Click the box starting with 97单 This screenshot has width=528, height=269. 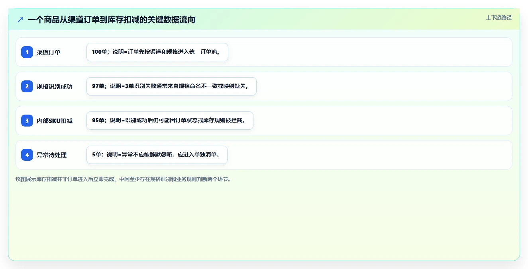click(171, 86)
